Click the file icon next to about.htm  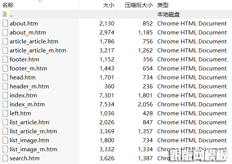5,23
